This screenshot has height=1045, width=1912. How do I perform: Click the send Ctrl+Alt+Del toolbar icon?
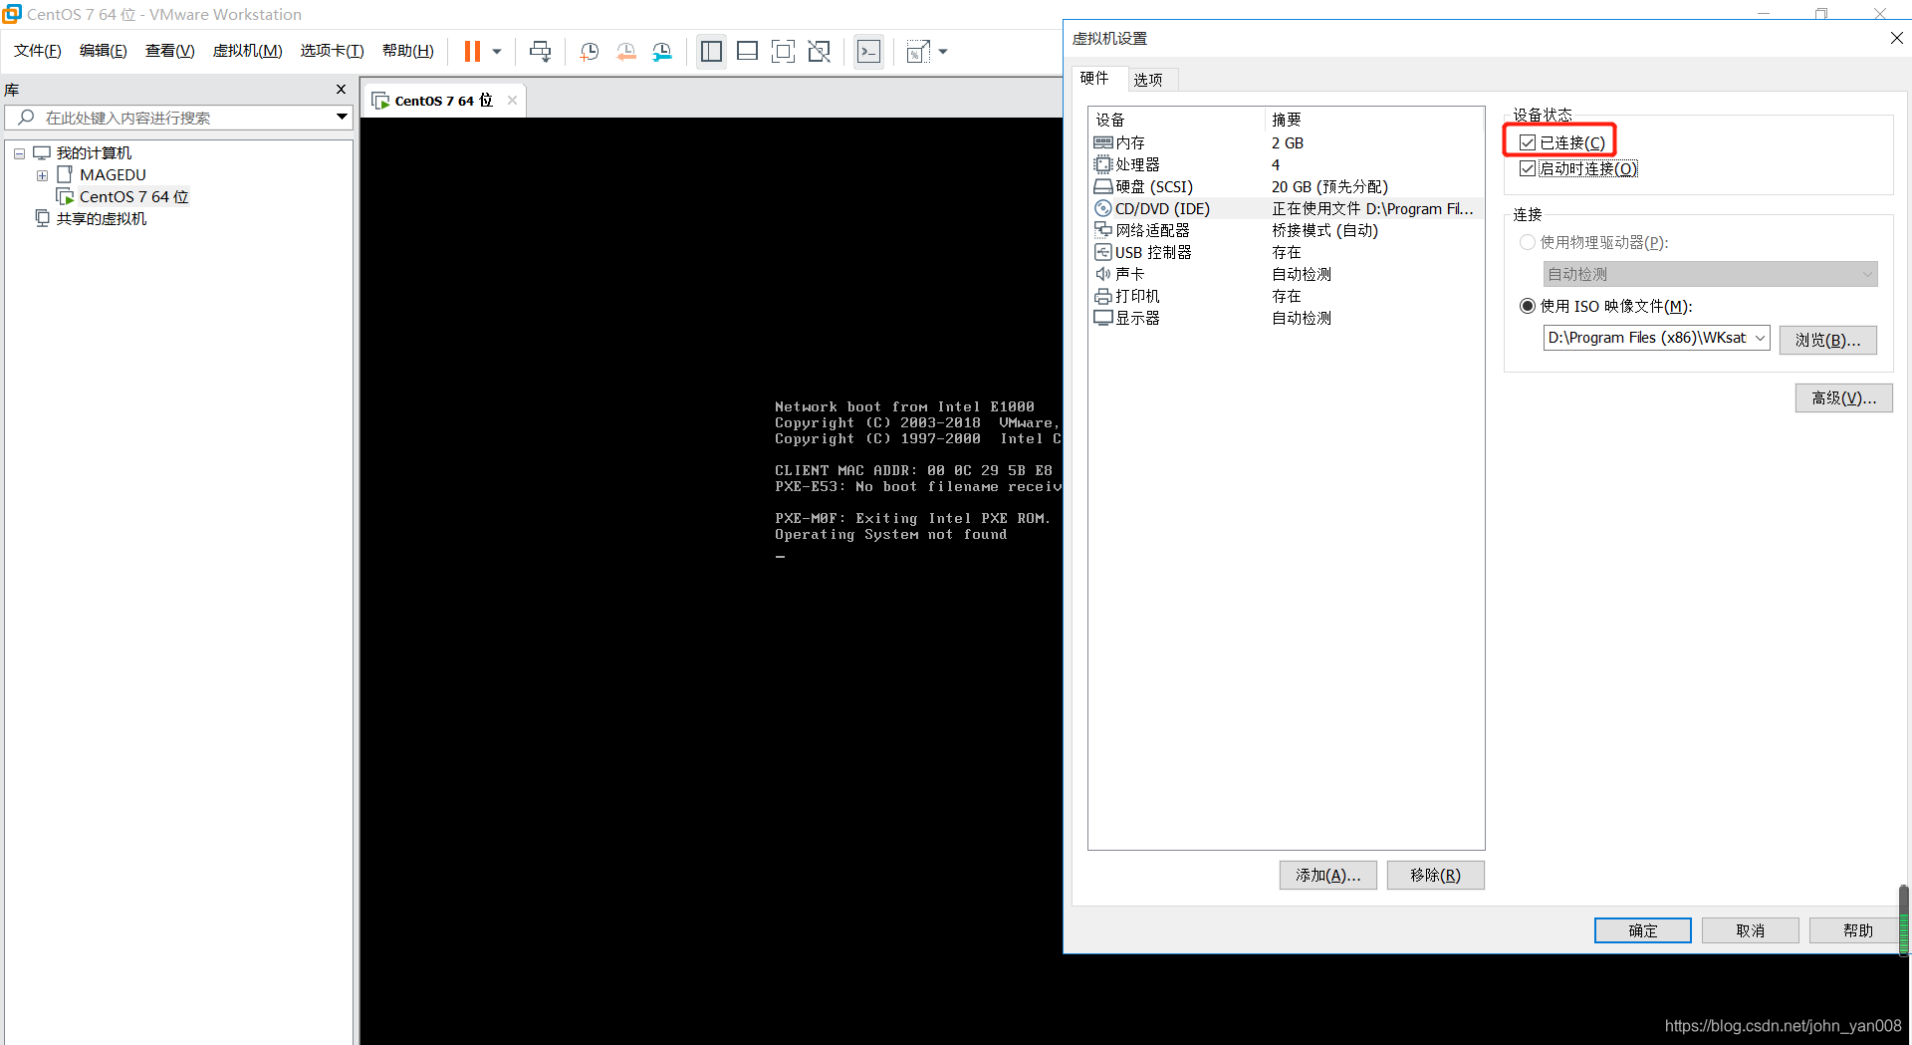[541, 51]
